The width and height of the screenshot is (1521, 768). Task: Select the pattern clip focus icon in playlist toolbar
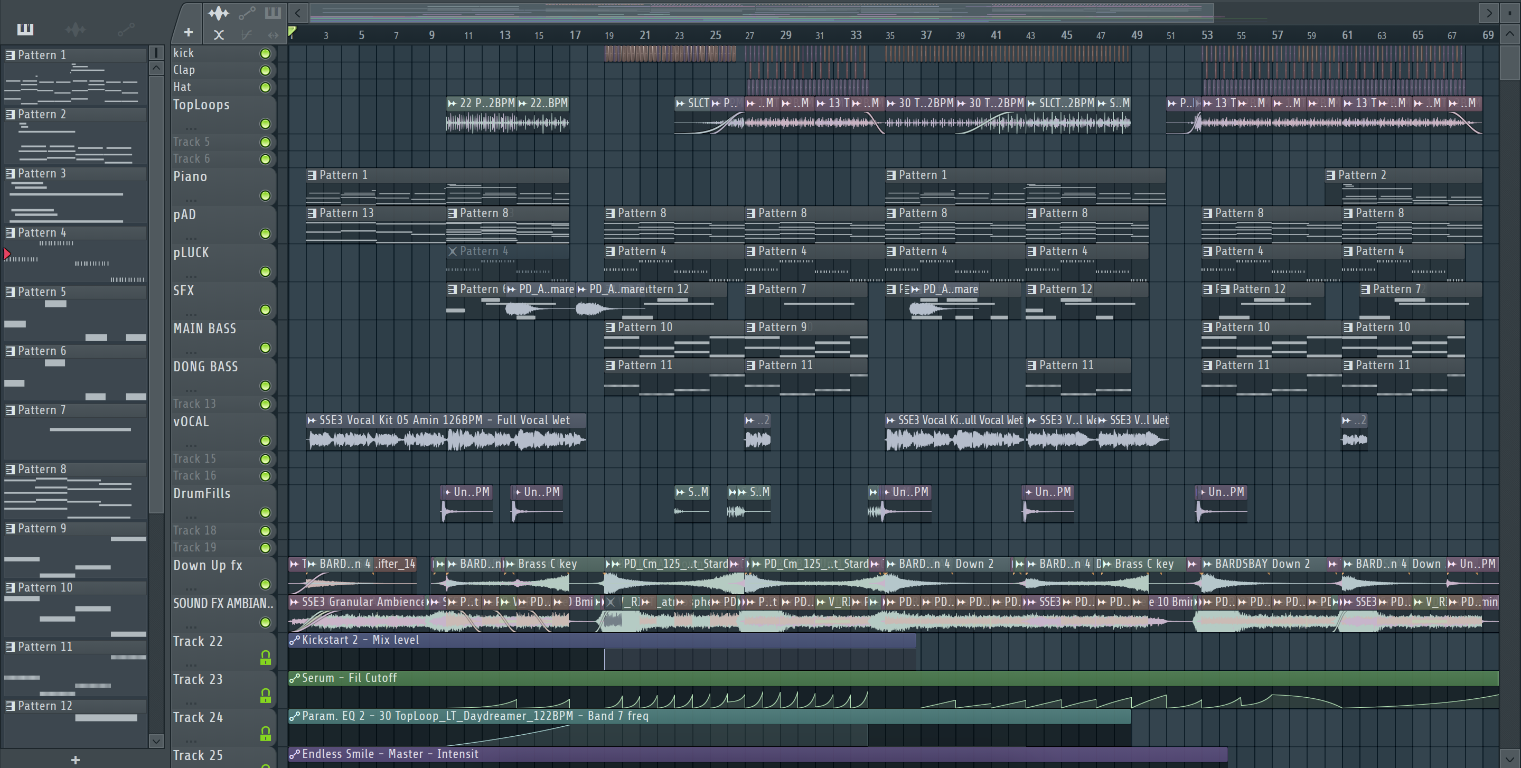(273, 12)
